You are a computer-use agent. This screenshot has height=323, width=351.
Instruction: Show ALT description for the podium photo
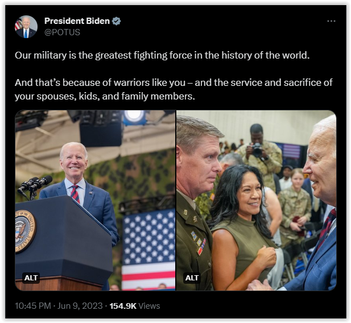click(31, 278)
